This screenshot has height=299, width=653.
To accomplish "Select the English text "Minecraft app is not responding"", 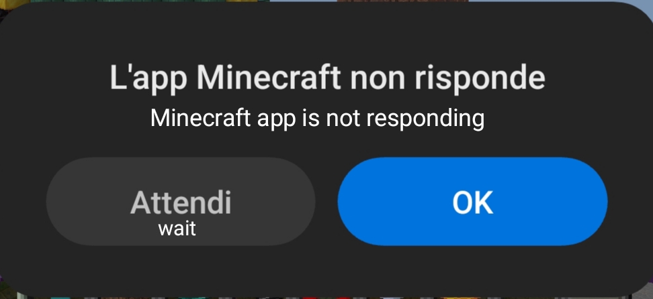I will tap(317, 118).
